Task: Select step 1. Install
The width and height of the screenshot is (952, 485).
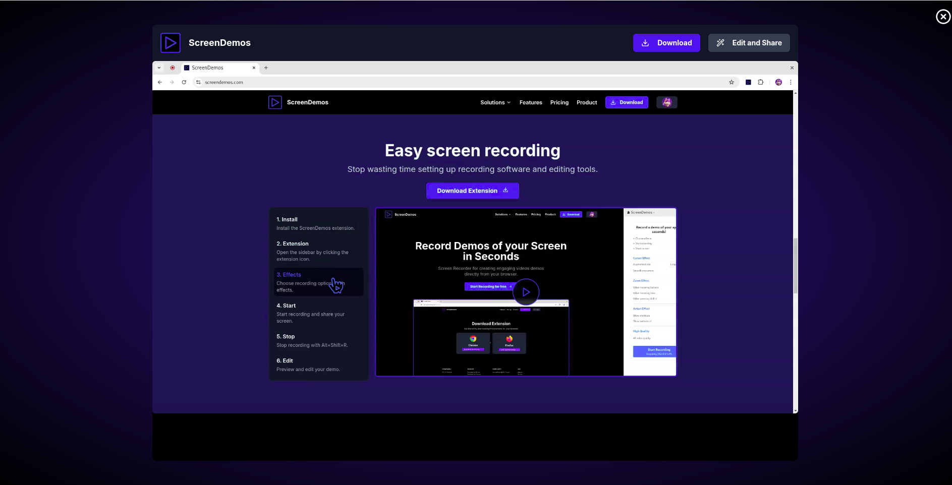Action: (319, 224)
